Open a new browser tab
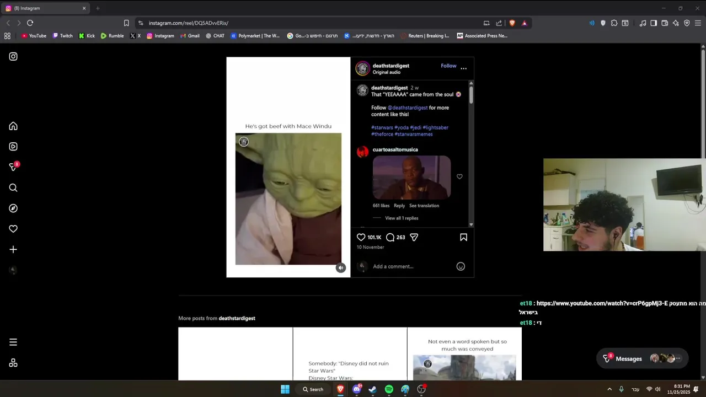 [x=98, y=8]
